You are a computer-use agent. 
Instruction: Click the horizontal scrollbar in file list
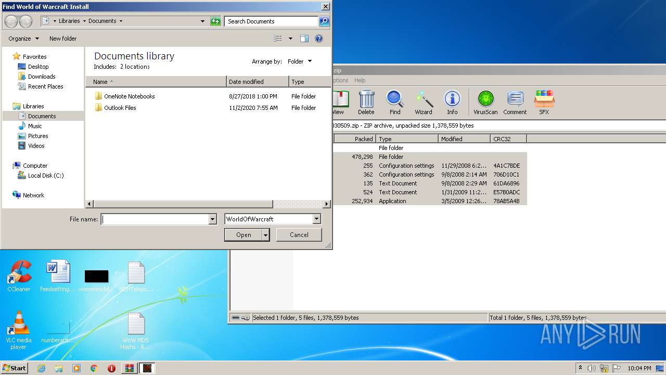click(x=183, y=204)
